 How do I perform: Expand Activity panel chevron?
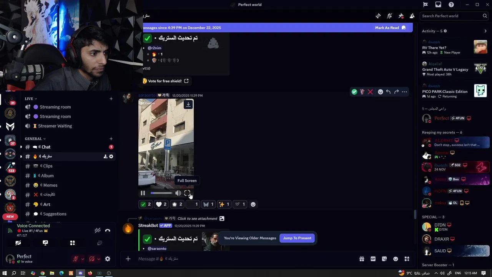click(x=485, y=31)
